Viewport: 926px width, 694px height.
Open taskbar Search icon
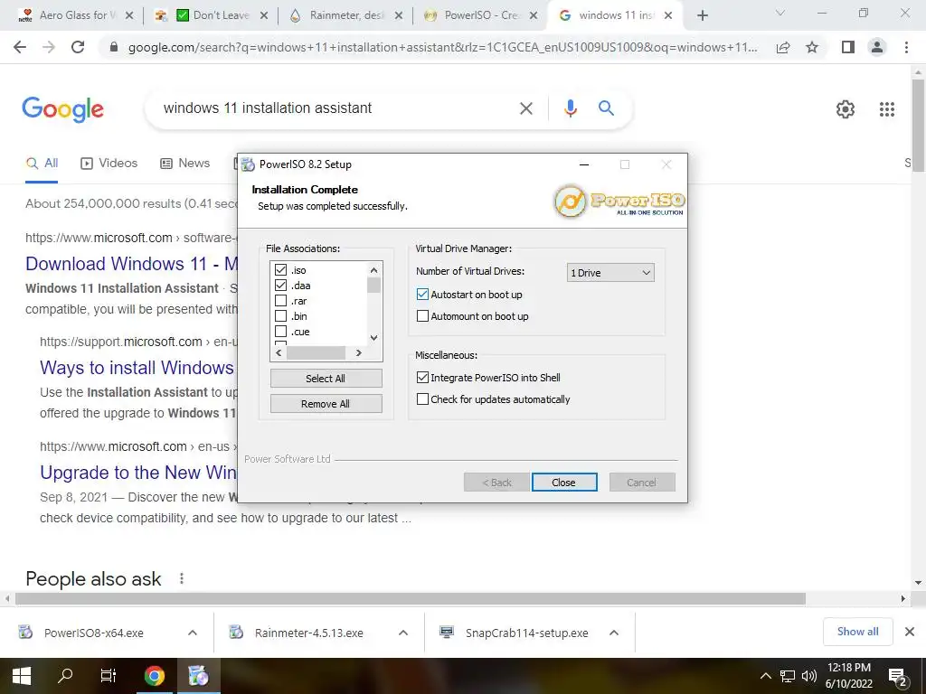[x=65, y=676]
